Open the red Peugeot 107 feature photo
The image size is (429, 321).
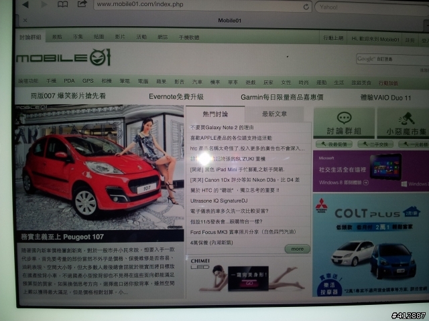coord(99,167)
